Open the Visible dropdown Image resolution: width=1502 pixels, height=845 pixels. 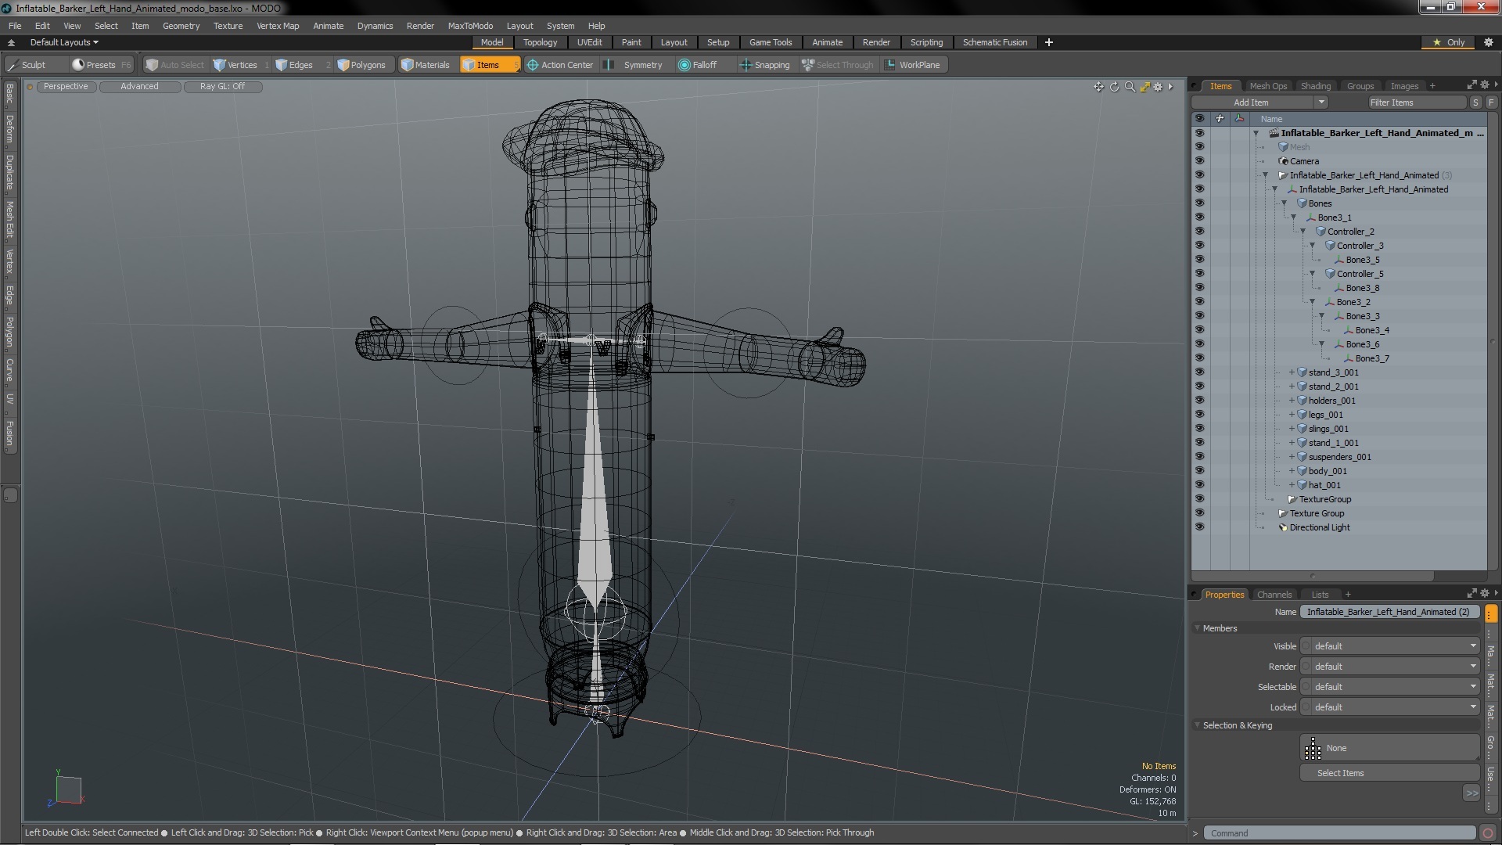click(x=1390, y=646)
